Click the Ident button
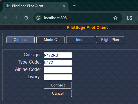Viewport: 138px width, 104px height. point(80,40)
